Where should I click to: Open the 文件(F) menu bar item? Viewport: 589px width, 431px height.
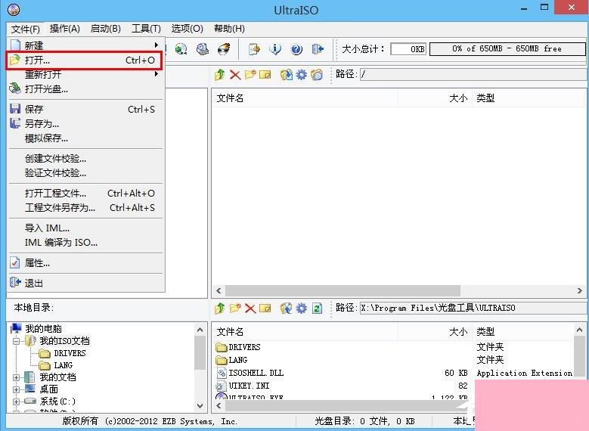(x=26, y=29)
